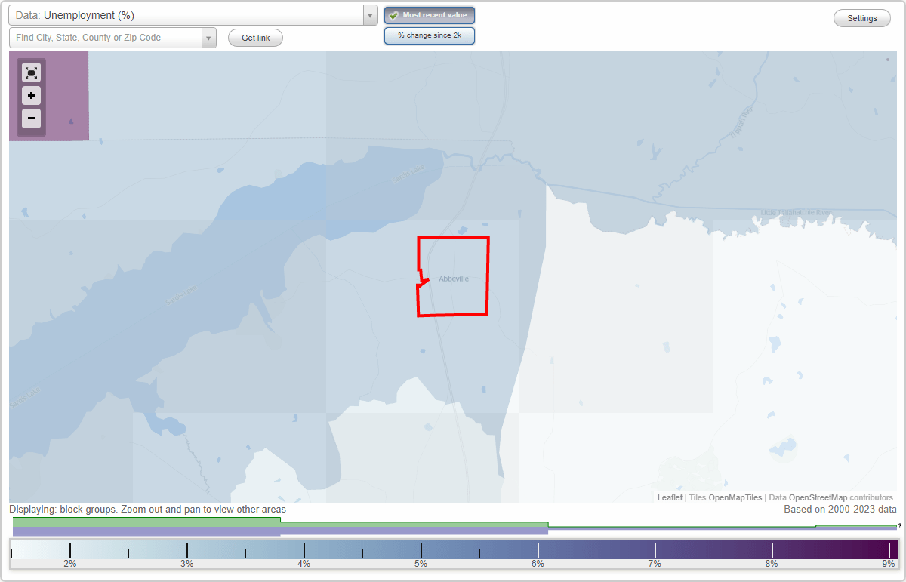Zoom in with the plus button
This screenshot has height=582, width=906.
coord(31,95)
